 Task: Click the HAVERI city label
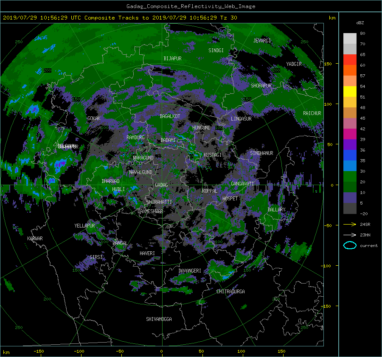click(x=147, y=253)
